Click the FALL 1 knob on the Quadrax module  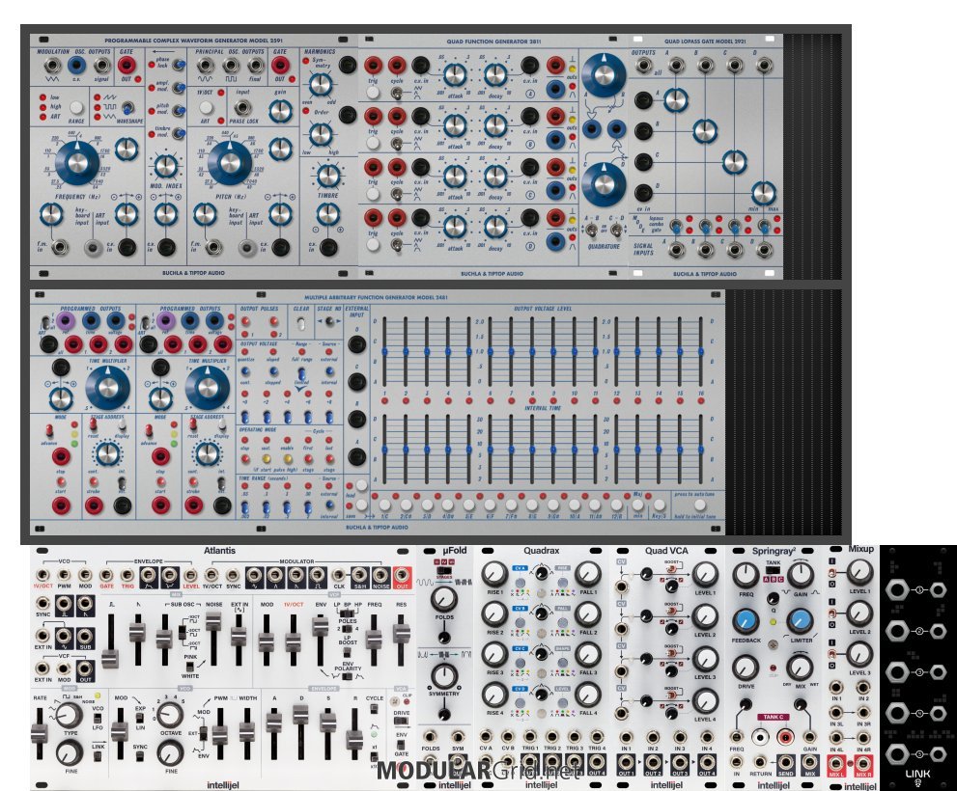click(x=588, y=575)
